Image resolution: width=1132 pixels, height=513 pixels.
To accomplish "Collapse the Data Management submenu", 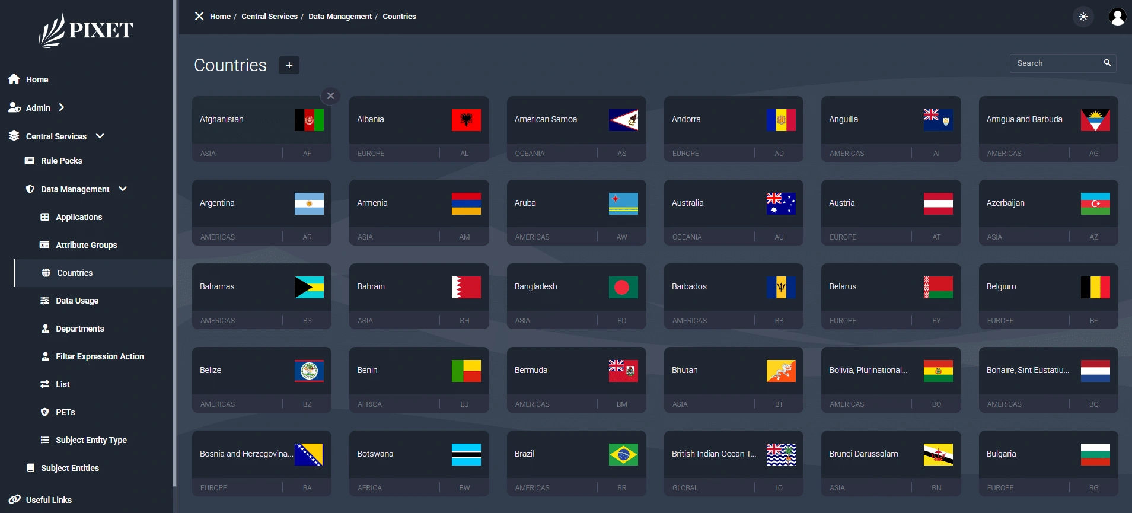I will point(123,189).
